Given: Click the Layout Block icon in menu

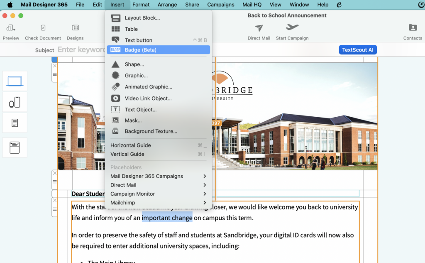Looking at the screenshot, I should pos(115,18).
